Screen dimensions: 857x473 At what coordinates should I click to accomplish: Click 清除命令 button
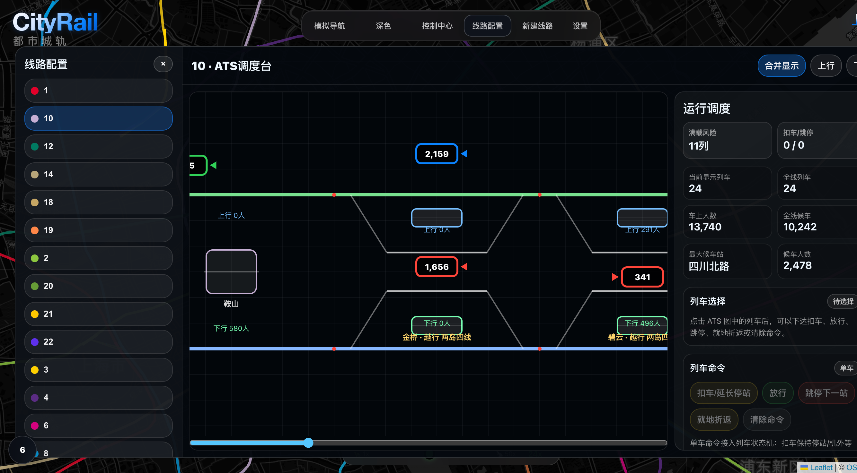click(x=767, y=419)
